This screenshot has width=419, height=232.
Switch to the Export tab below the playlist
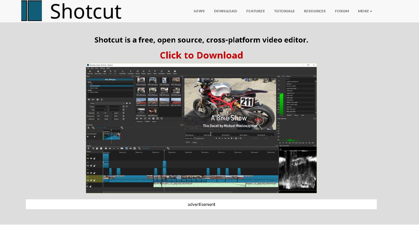154,122
